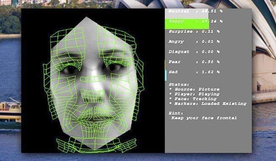This screenshot has height=161, width=276.
Task: Click the ferry boat in desktop background
Action: point(10,113)
